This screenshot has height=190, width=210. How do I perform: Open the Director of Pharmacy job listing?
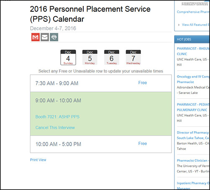point(193,135)
